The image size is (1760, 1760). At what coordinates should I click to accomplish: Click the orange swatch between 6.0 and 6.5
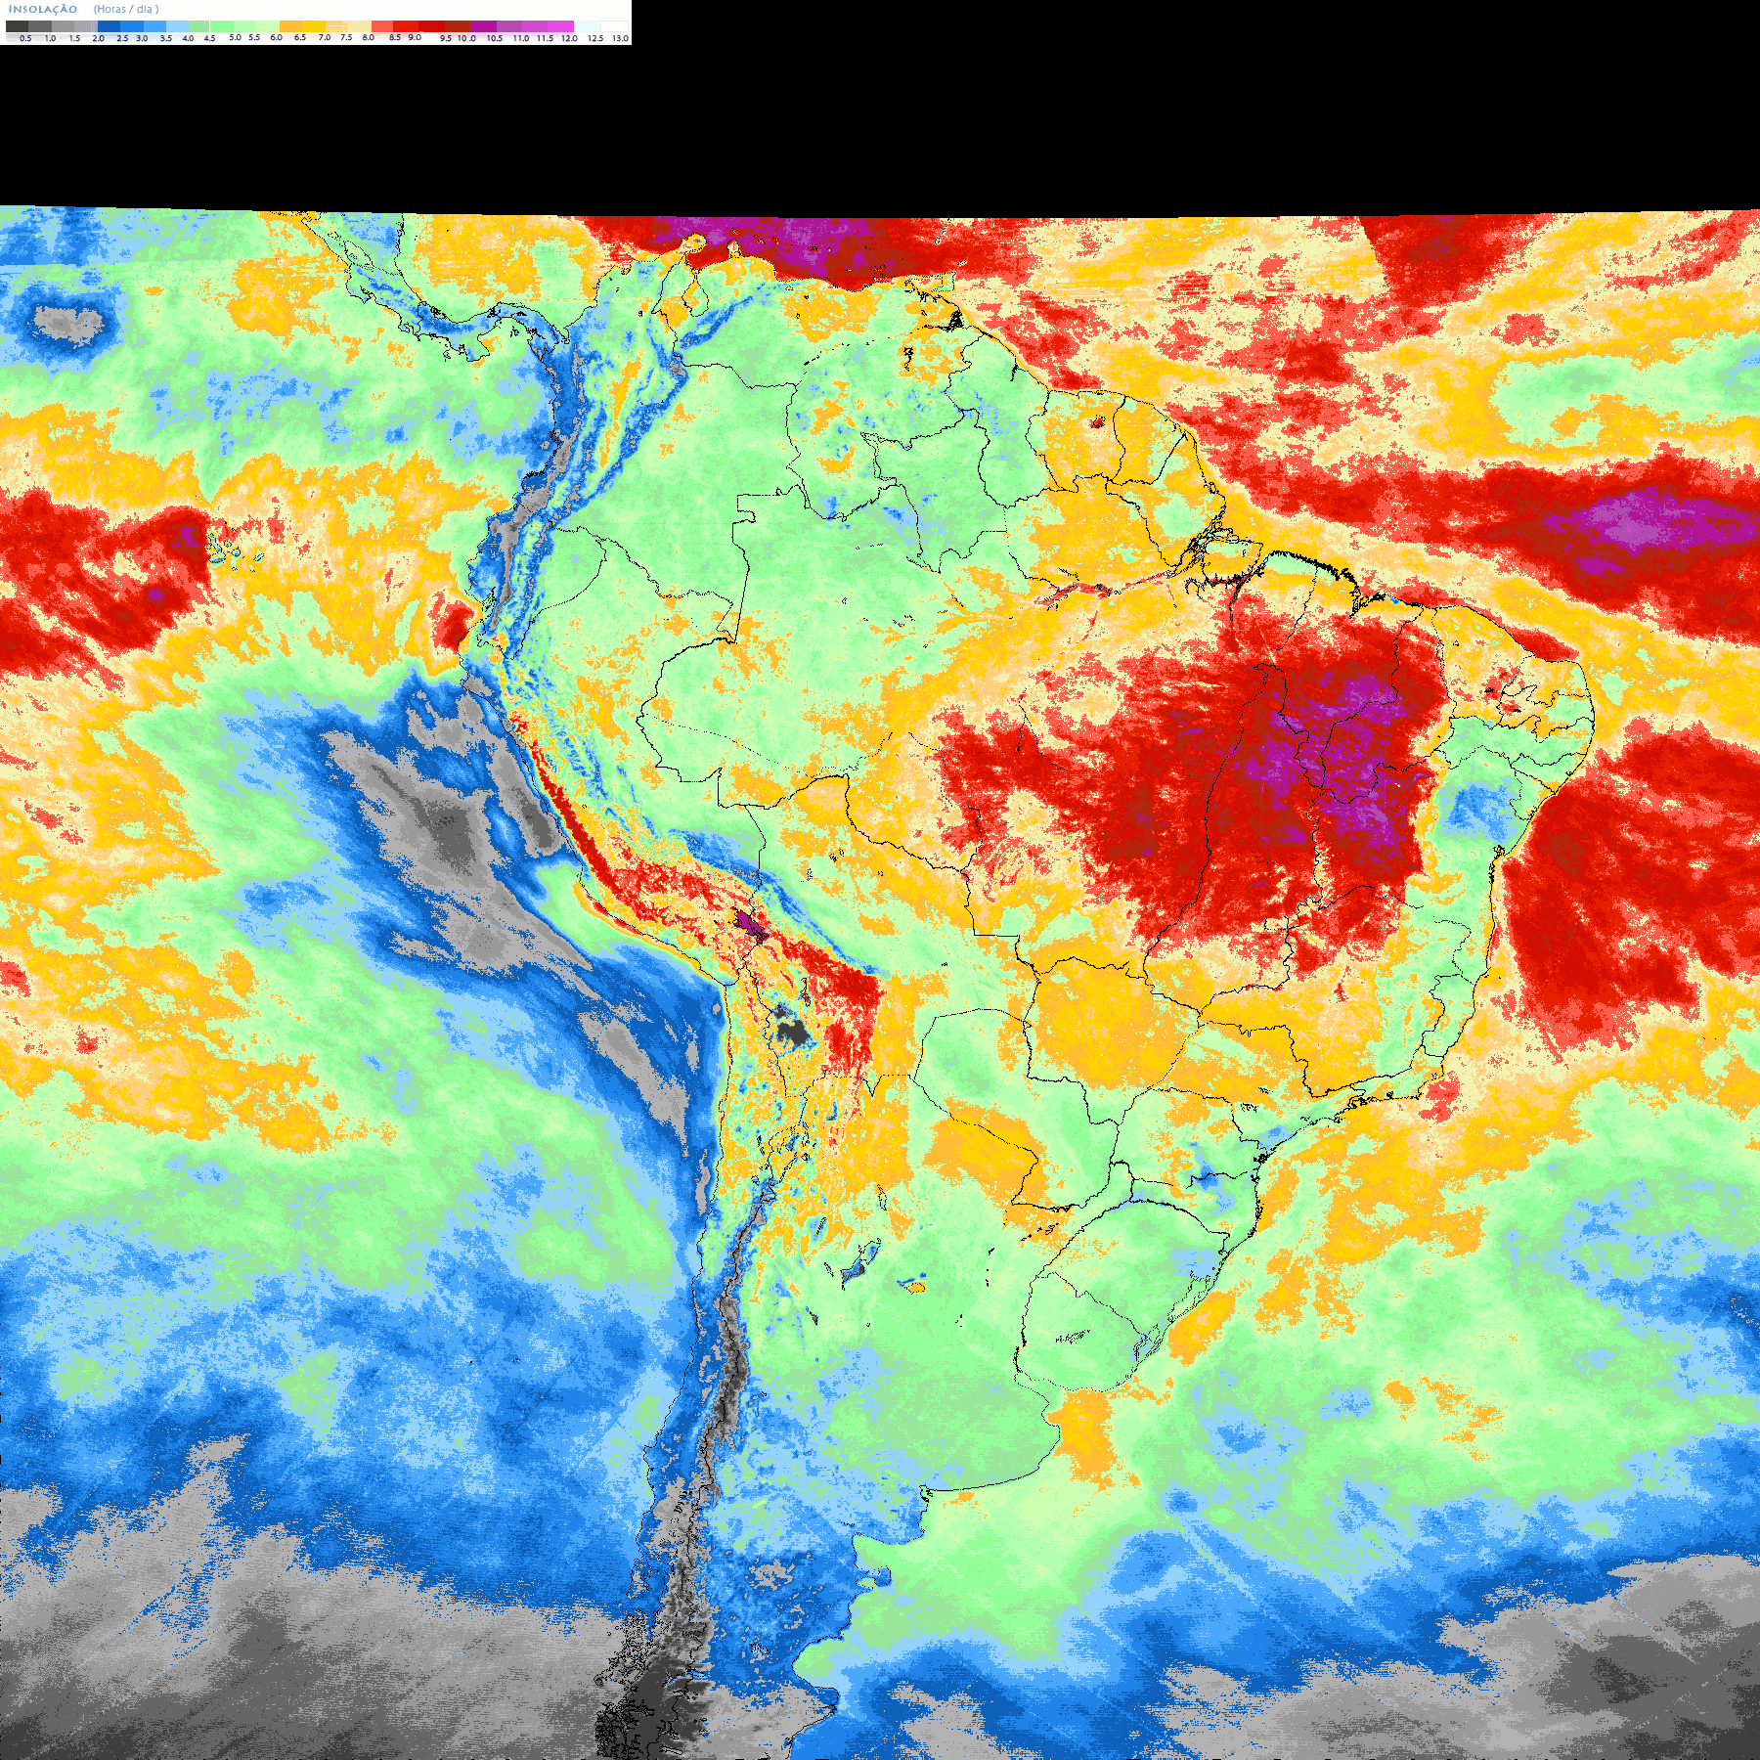(290, 26)
